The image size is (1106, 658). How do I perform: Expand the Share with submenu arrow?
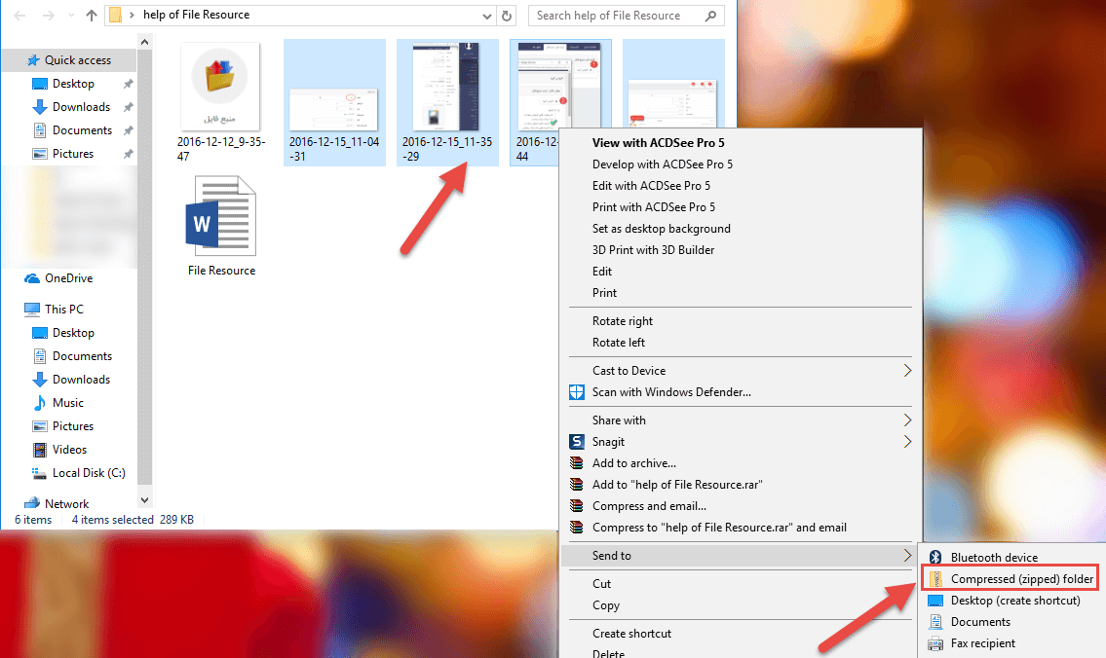907,420
